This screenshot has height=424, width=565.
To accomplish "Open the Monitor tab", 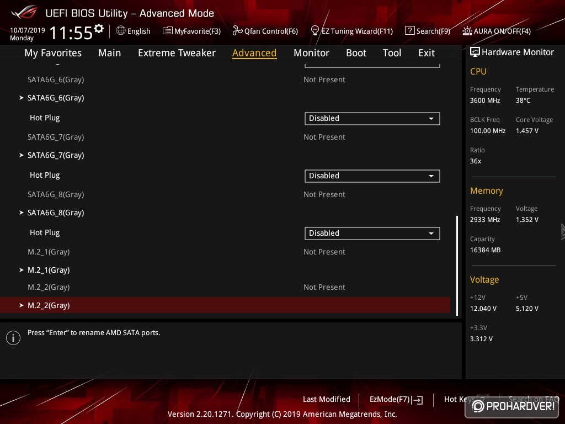I will (311, 53).
